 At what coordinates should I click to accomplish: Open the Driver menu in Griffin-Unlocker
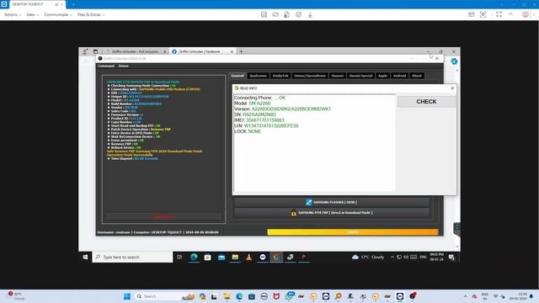point(124,66)
